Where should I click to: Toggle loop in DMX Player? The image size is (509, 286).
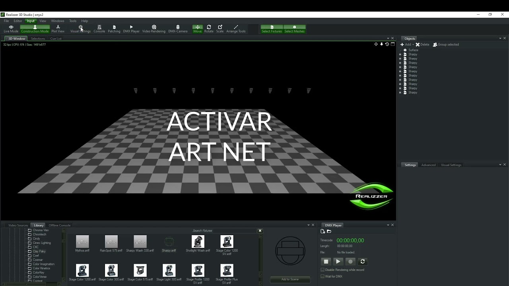[x=362, y=261]
